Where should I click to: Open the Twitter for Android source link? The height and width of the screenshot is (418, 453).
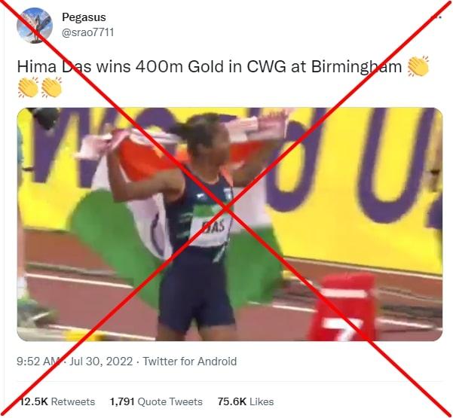tap(190, 362)
